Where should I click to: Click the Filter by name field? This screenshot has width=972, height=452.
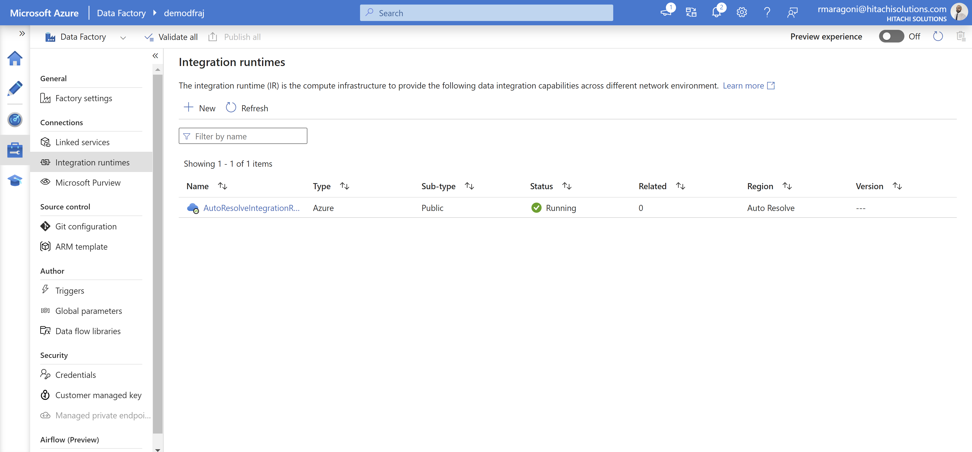tap(243, 136)
